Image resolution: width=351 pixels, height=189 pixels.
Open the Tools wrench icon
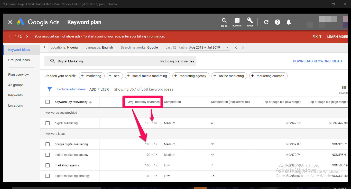point(250,22)
